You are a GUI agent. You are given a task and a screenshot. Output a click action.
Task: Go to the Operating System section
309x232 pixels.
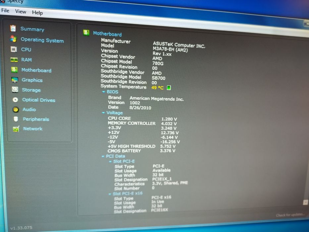click(42, 40)
